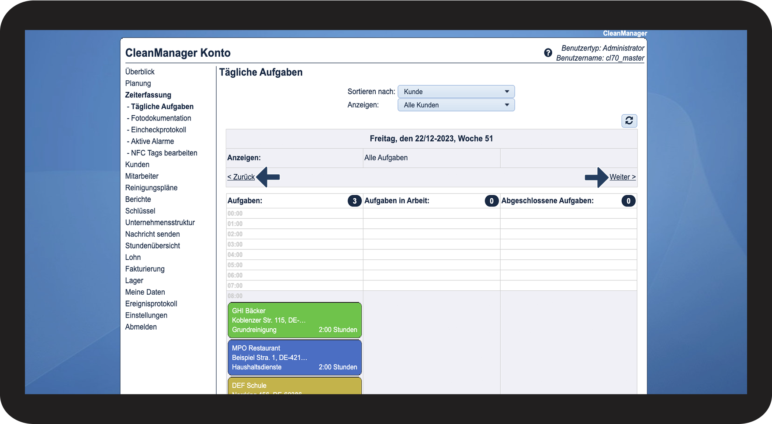Viewport: 772px width, 424px height.
Task: Click the Zurück link
Action: 241,177
